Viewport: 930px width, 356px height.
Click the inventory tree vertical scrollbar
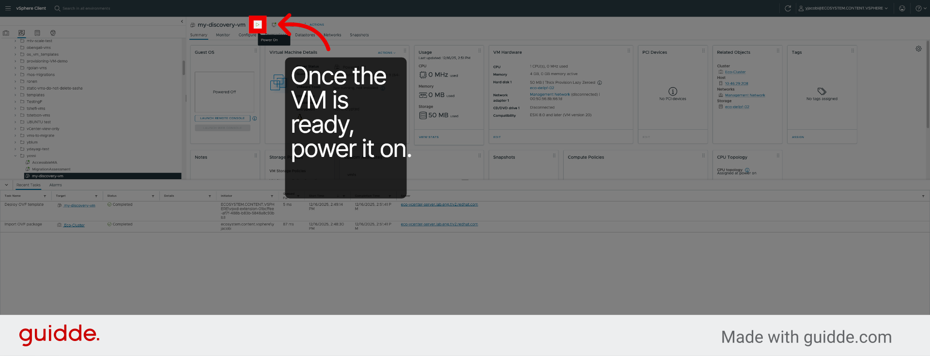tap(184, 68)
